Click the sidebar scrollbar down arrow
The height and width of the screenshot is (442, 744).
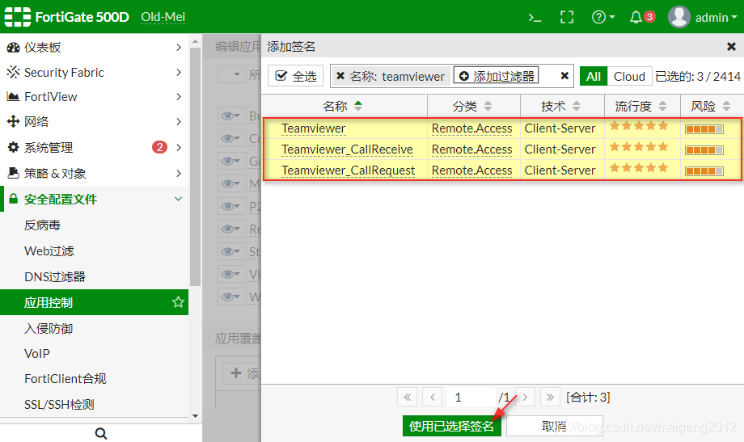point(195,416)
